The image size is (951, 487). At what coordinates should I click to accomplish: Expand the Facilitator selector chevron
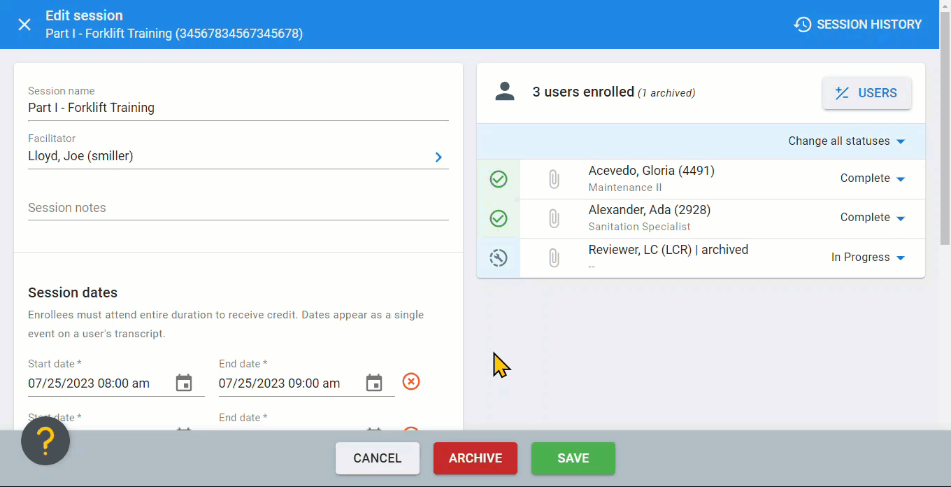[438, 157]
